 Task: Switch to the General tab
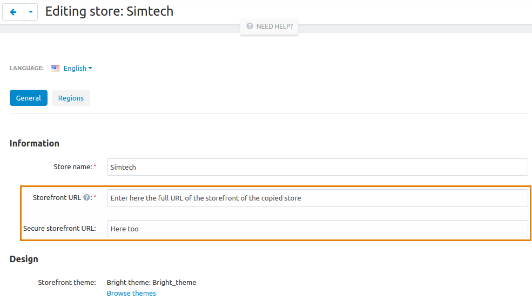[29, 98]
